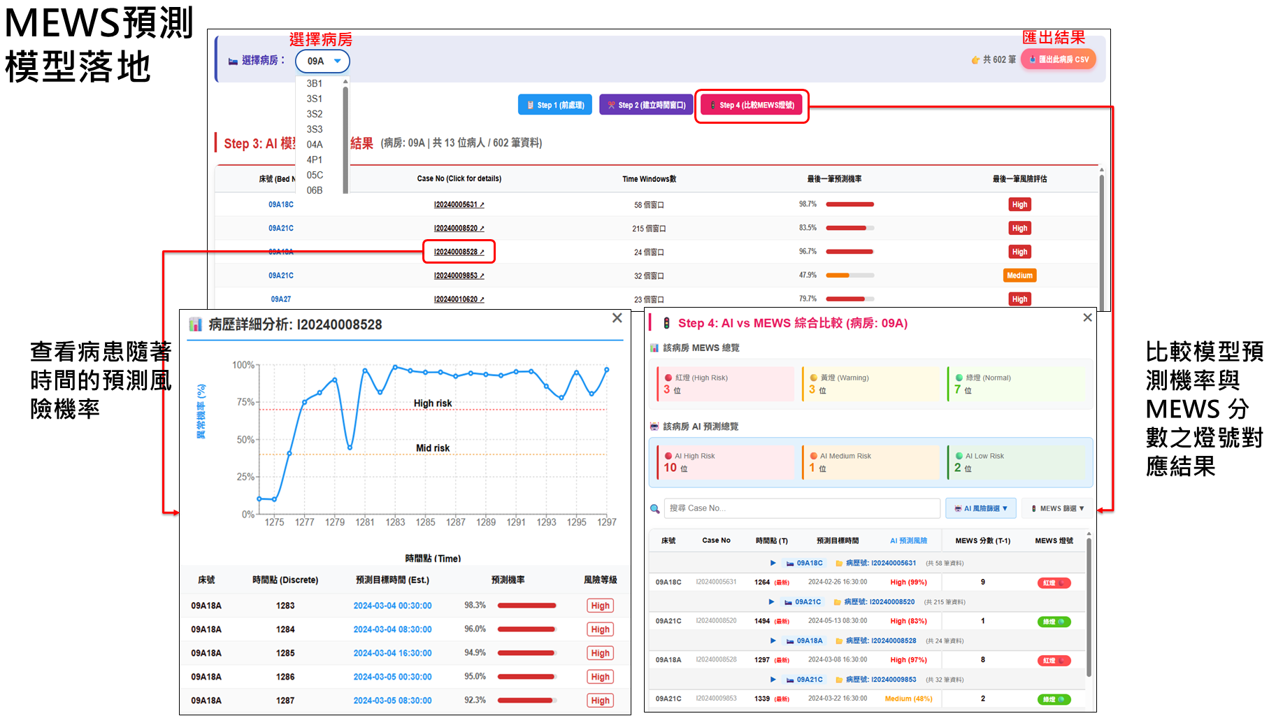
Task: Click the 紅燈 MEWS badge for 09A18C
Action: (1054, 582)
